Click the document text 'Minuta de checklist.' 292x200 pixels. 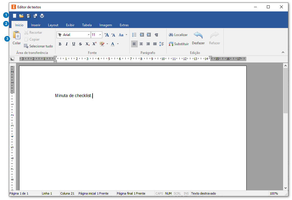pos(73,96)
